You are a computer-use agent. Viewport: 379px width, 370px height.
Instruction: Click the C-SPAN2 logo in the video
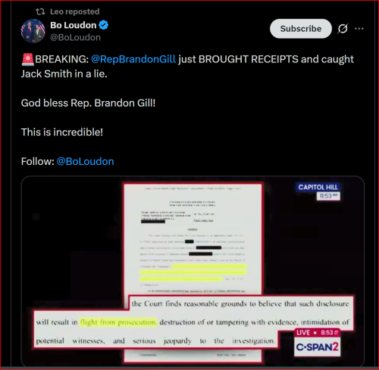click(317, 346)
